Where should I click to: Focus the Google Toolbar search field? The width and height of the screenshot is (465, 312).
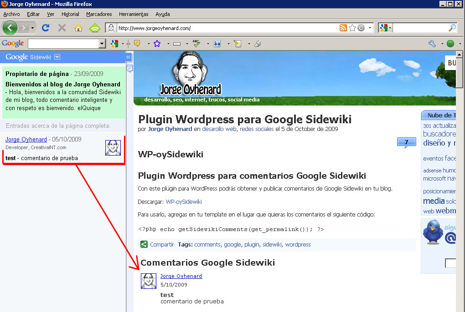63,44
